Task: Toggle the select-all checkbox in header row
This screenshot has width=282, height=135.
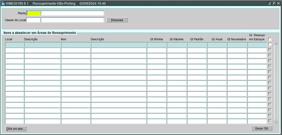Action: click(x=270, y=39)
